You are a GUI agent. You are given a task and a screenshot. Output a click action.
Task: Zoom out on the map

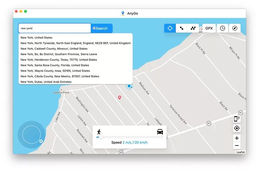click(237, 145)
